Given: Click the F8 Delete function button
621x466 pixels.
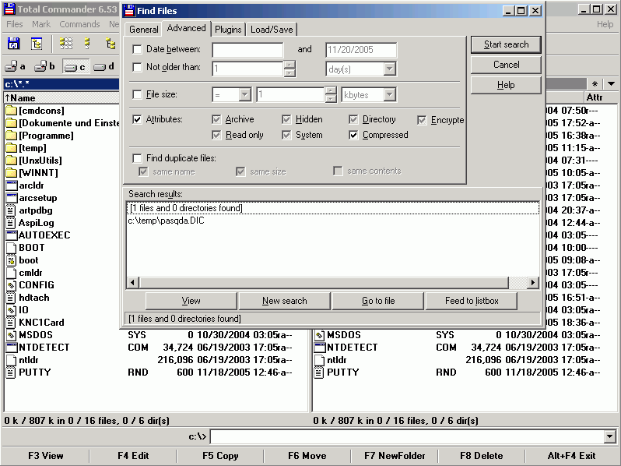Looking at the screenshot, I should 481,456.
